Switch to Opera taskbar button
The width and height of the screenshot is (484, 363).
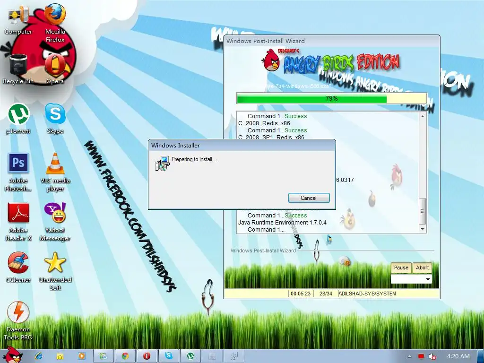pyautogui.click(x=147, y=356)
